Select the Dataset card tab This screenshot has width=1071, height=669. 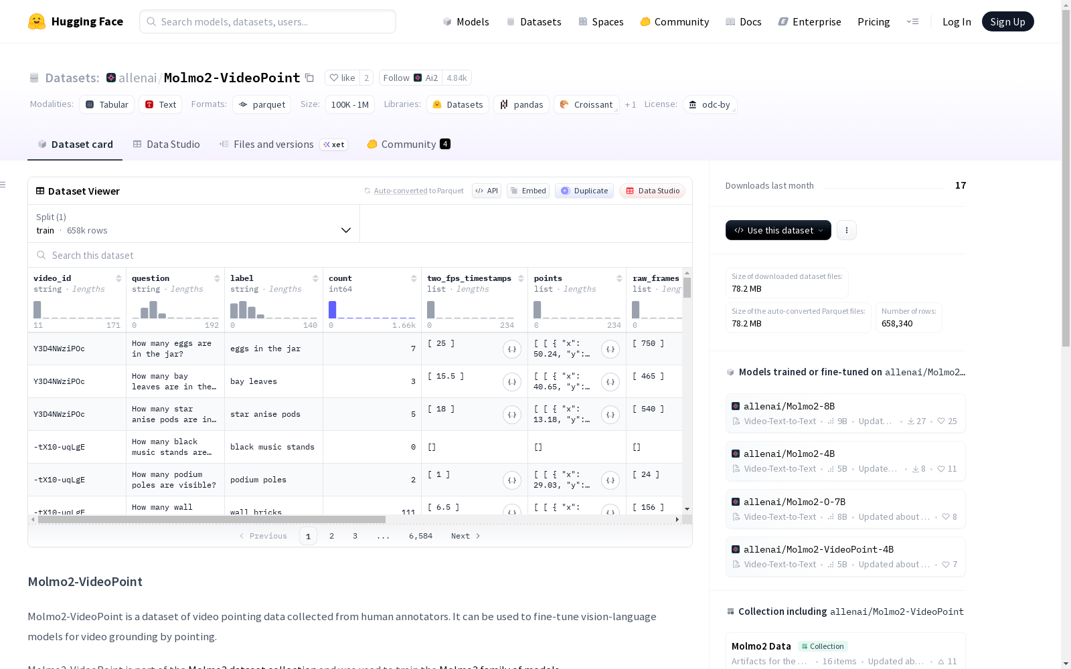click(x=75, y=145)
